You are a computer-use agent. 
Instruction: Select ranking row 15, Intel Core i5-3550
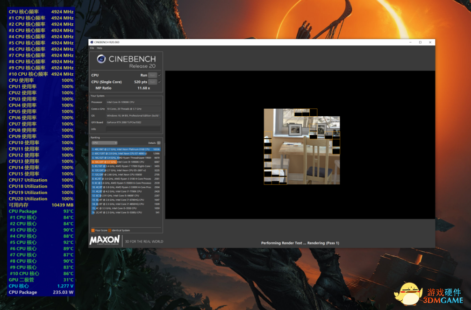(126, 208)
